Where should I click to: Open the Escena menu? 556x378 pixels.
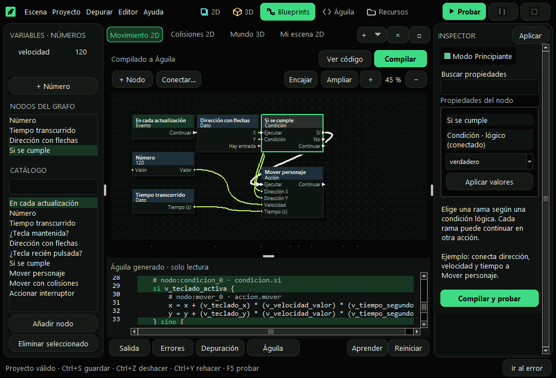pyautogui.click(x=36, y=12)
